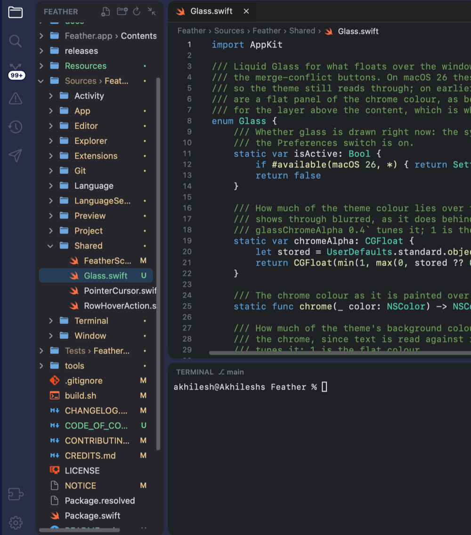
Task: Click the TERMINAL panel label
Action: click(x=195, y=372)
